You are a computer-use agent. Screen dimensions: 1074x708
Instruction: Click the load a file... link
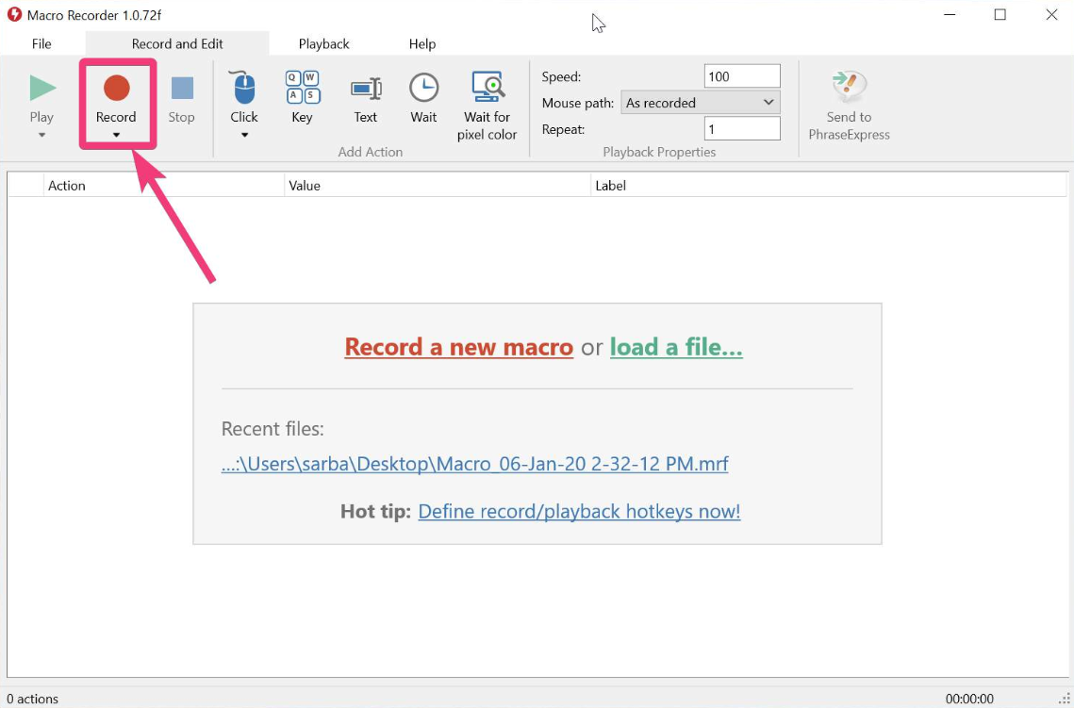click(x=676, y=347)
